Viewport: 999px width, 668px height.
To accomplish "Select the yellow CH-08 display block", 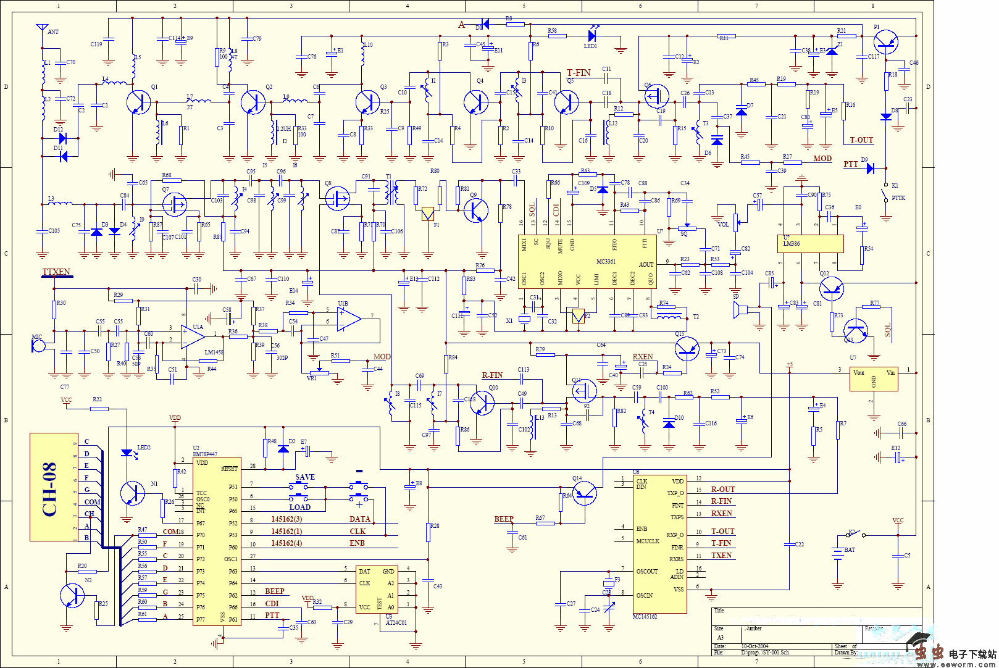I will pos(54,487).
